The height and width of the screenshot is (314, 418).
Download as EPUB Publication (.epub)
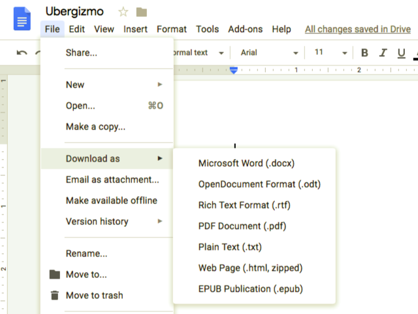(254, 289)
